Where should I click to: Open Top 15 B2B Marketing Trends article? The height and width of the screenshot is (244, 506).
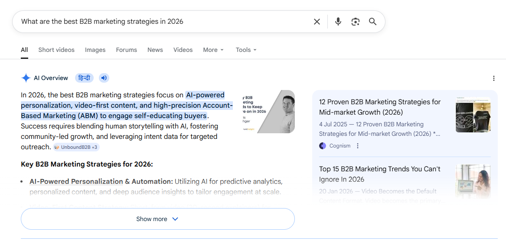pos(379,174)
